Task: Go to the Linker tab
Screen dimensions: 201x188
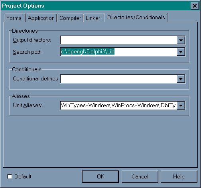Action: tap(93, 18)
